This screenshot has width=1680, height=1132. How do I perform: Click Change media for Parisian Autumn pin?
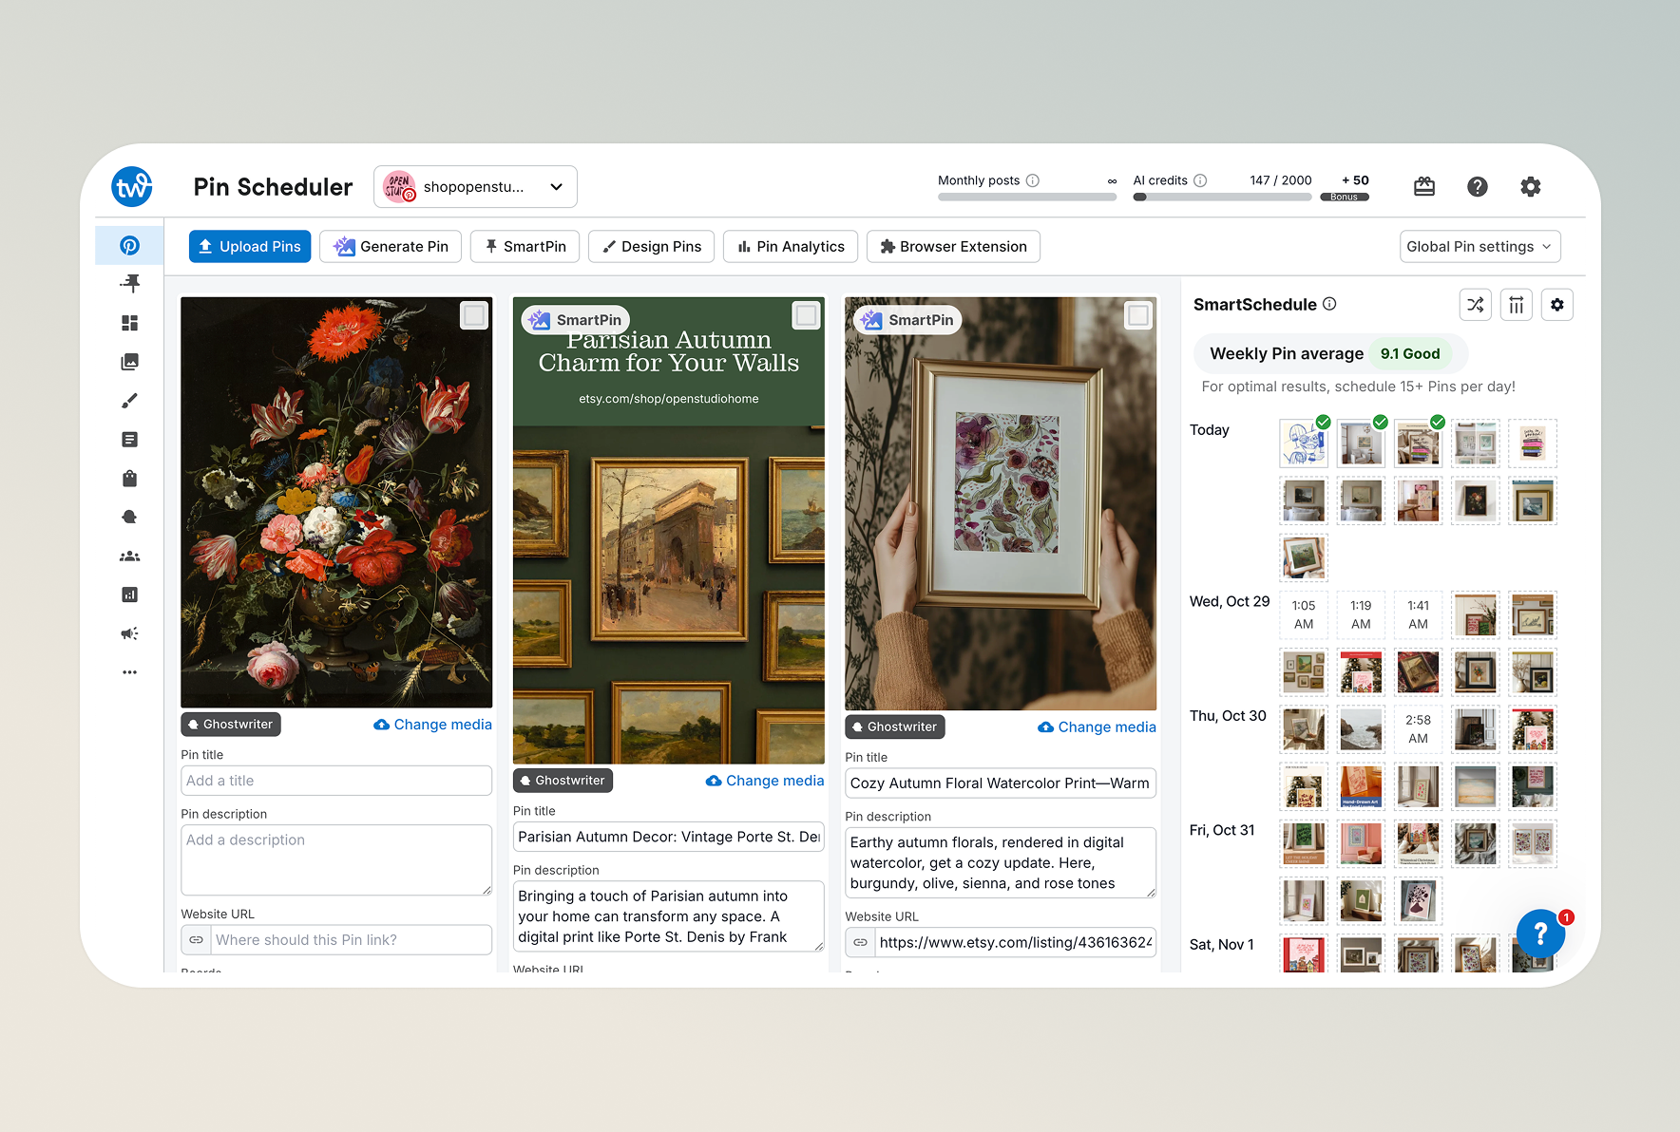click(765, 781)
